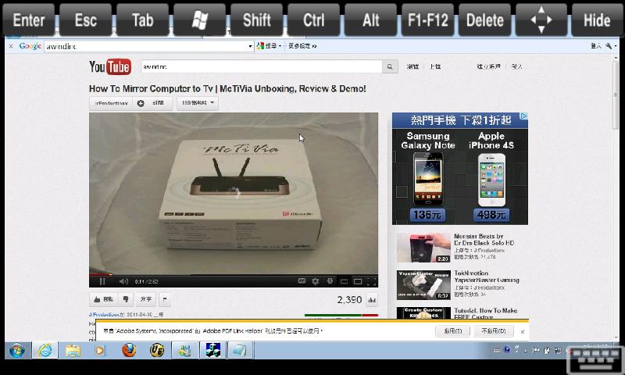Toggle the Ctrl modifier key
The height and width of the screenshot is (375, 625).
pyautogui.click(x=314, y=20)
